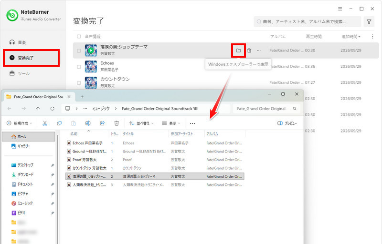Image resolution: width=382 pixels, height=244 pixels.
Task: Play the 落涙の翼:ショップテーマ track thumbnail
Action: tap(91, 51)
